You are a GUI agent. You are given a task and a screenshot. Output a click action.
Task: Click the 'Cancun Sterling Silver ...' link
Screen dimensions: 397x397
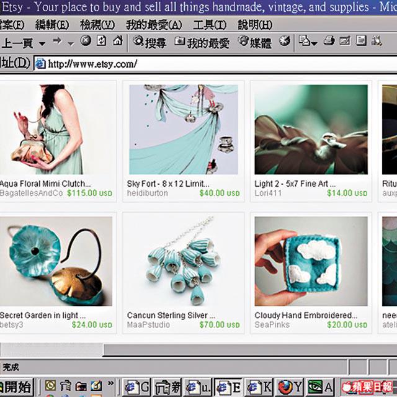(171, 315)
